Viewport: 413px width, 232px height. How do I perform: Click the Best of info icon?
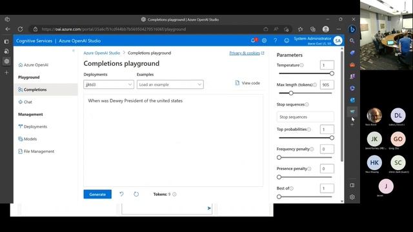(292, 188)
